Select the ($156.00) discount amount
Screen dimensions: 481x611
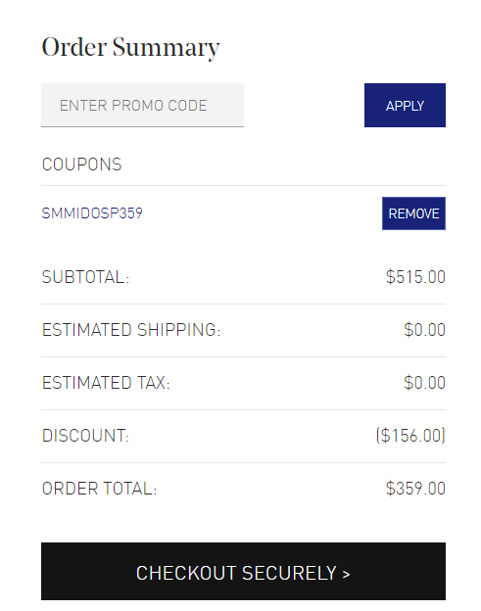point(410,436)
